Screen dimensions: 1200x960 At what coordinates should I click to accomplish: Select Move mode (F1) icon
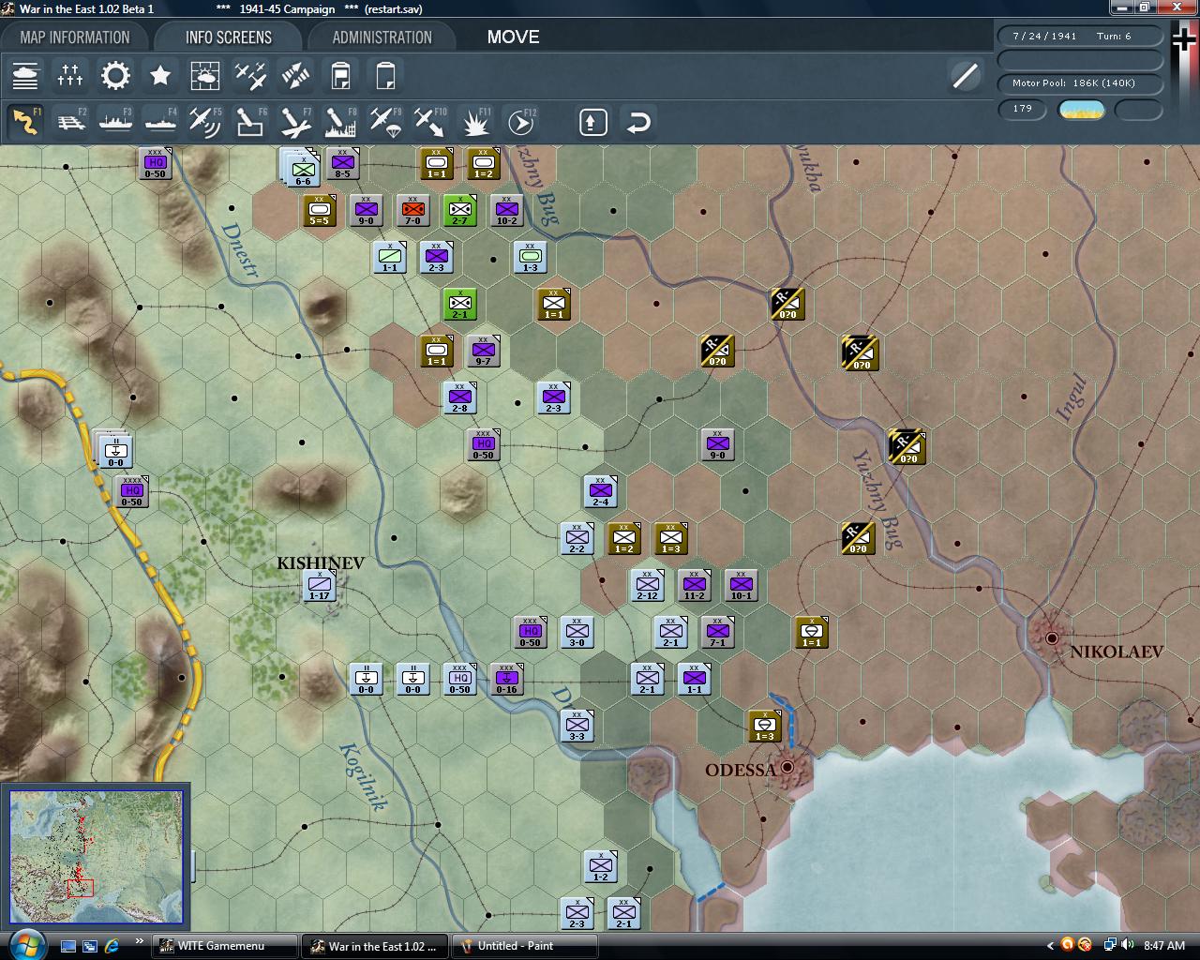point(25,122)
